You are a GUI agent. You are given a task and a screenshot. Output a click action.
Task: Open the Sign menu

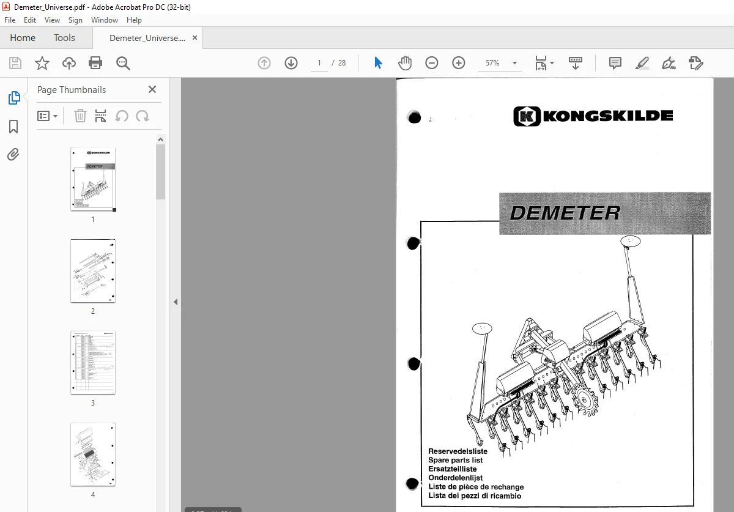click(x=76, y=20)
